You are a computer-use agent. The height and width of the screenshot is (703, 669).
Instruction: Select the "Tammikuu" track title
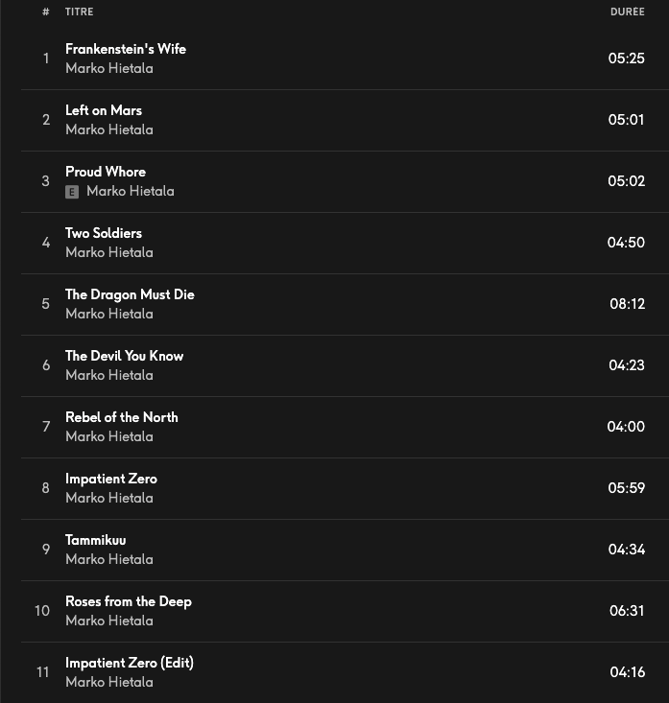(x=95, y=540)
